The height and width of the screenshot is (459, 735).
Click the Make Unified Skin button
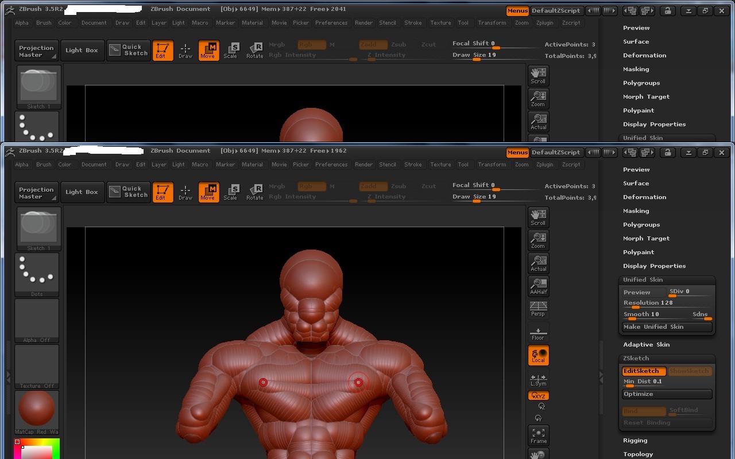667,326
